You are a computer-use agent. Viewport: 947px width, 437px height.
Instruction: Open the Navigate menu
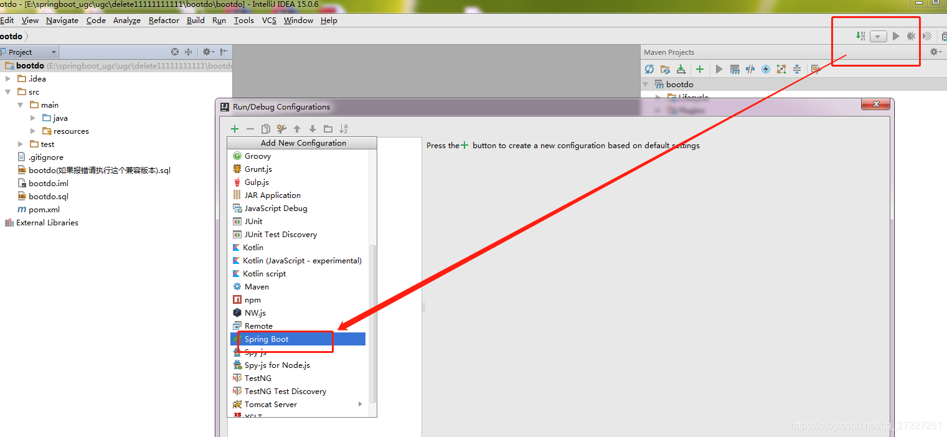[x=62, y=20]
